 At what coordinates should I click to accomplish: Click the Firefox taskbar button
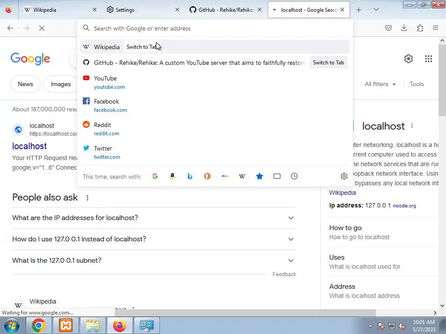(x=120, y=325)
